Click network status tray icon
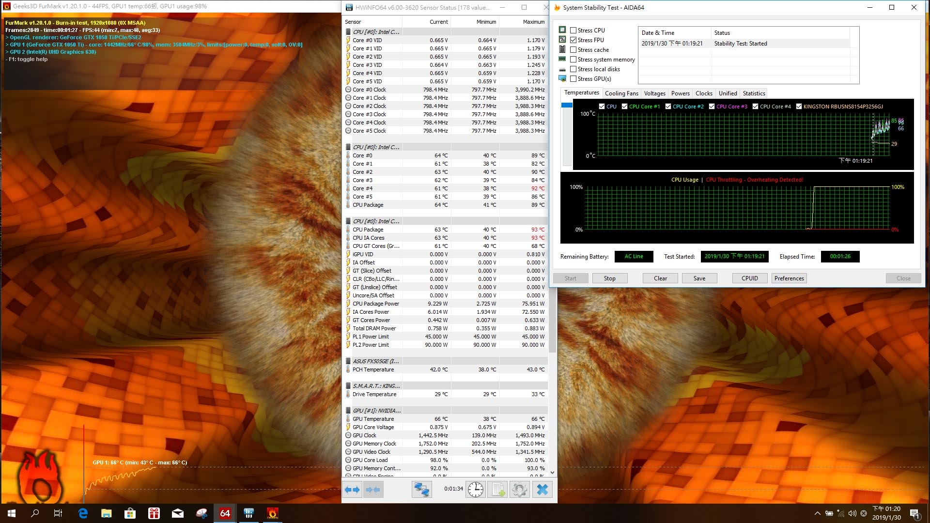The image size is (930, 523). (x=841, y=513)
